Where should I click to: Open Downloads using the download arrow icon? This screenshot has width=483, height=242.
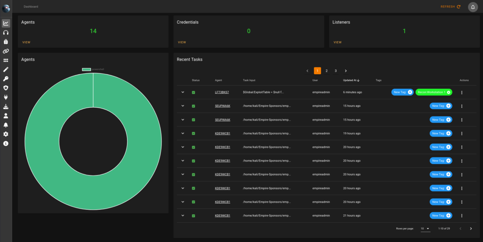[x=6, y=105]
